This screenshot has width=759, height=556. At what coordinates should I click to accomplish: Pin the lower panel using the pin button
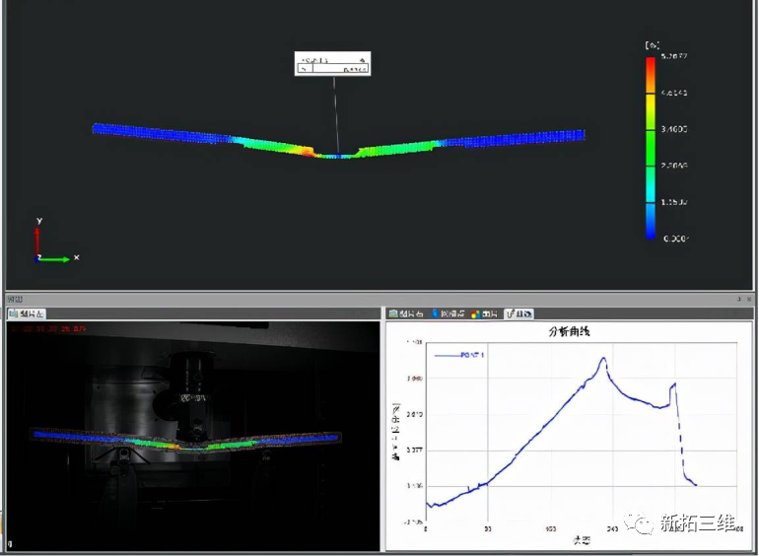click(739, 299)
